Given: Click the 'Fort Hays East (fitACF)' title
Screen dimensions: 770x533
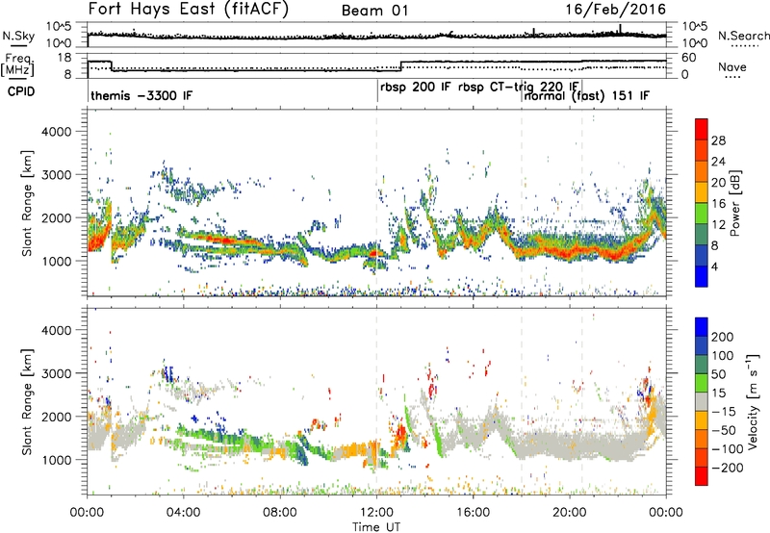Looking at the screenshot, I should pos(189,9).
